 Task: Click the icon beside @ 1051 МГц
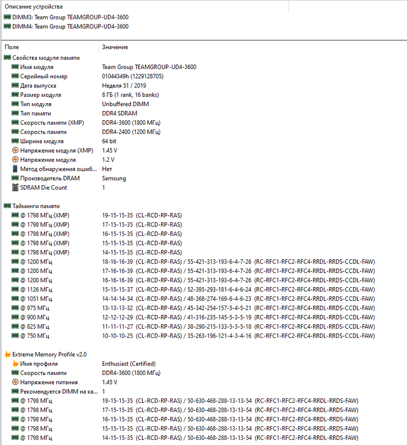pyautogui.click(x=15, y=298)
